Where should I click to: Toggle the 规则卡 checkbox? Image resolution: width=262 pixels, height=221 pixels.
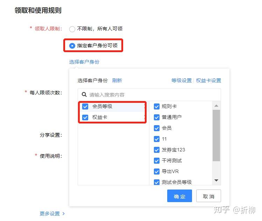(x=157, y=106)
